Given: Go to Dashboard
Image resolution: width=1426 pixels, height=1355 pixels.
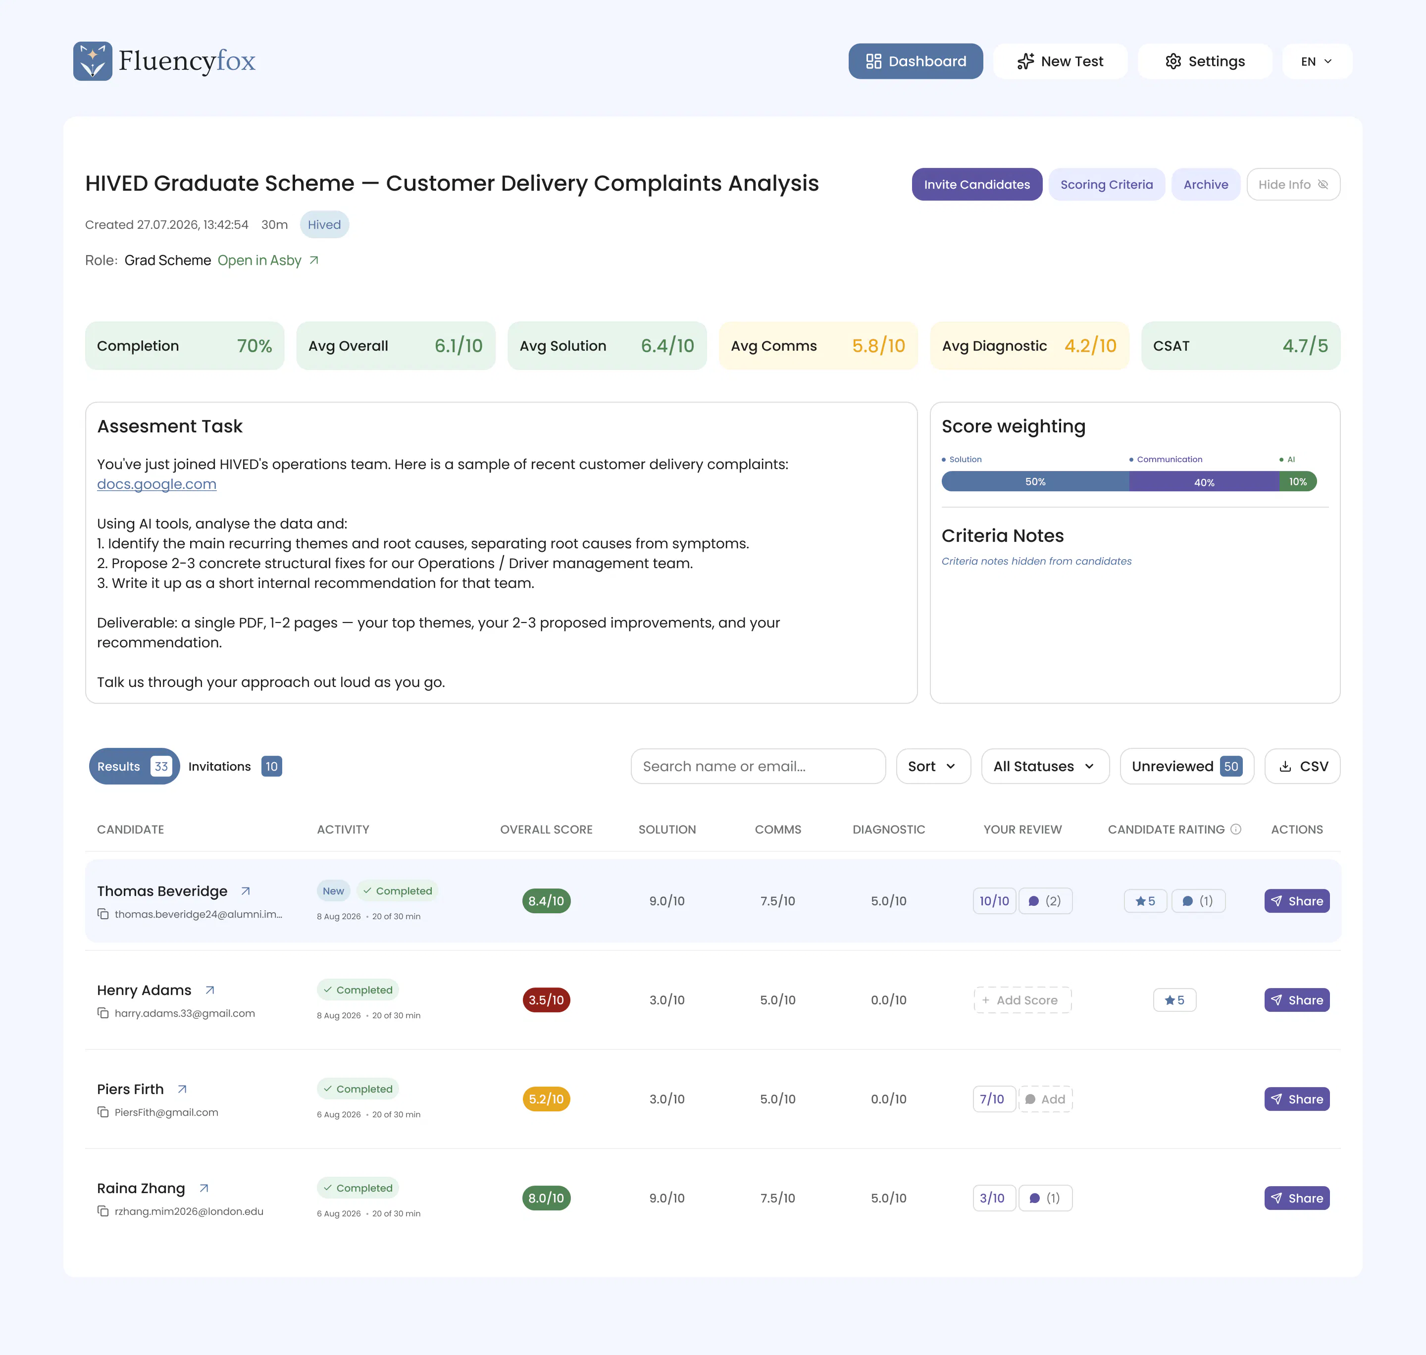Looking at the screenshot, I should [916, 61].
